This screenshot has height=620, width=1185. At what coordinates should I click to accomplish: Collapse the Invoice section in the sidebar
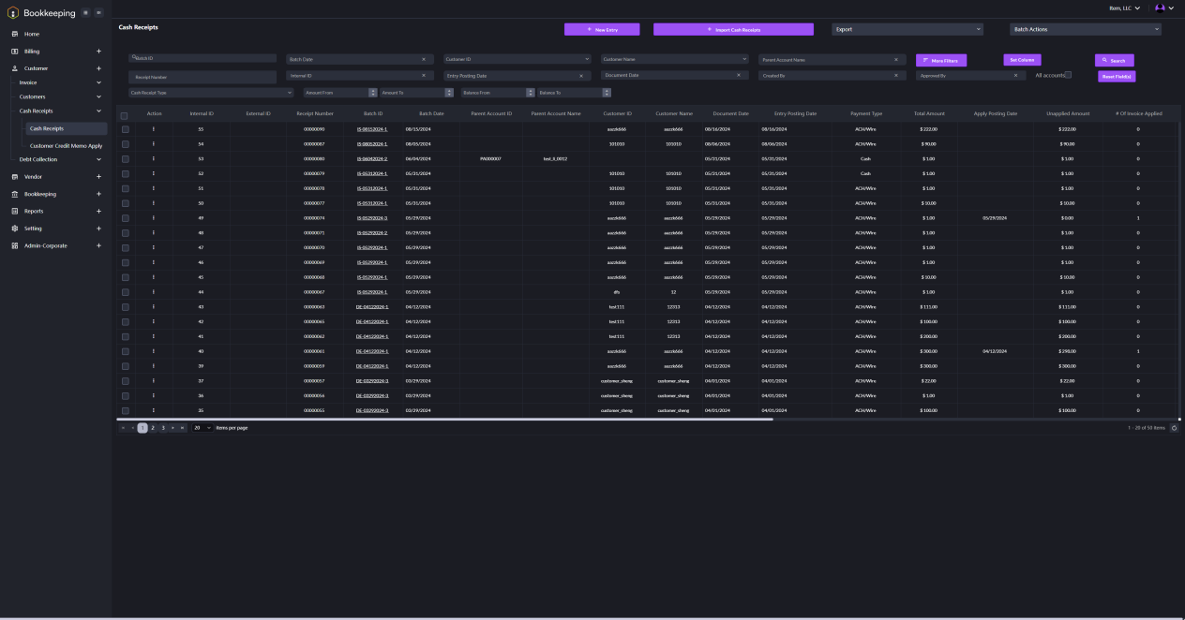[97, 82]
